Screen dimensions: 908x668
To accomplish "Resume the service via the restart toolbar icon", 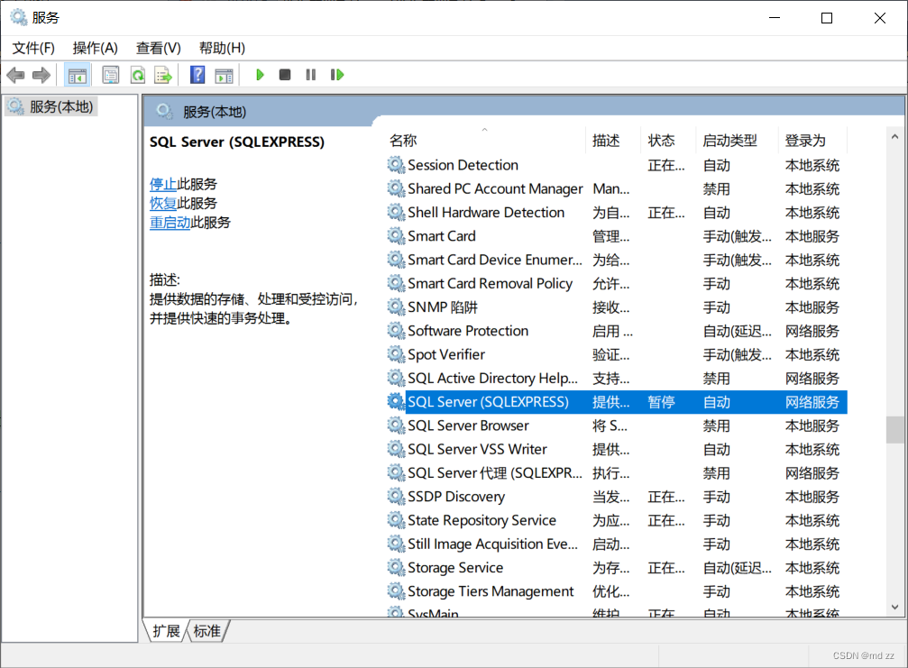I will point(337,74).
